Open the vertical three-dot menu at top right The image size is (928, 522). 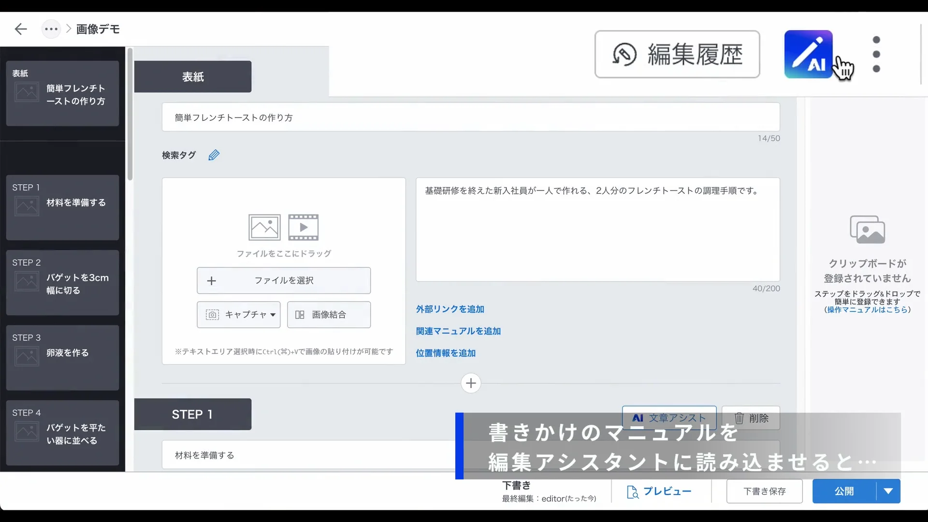pos(876,54)
